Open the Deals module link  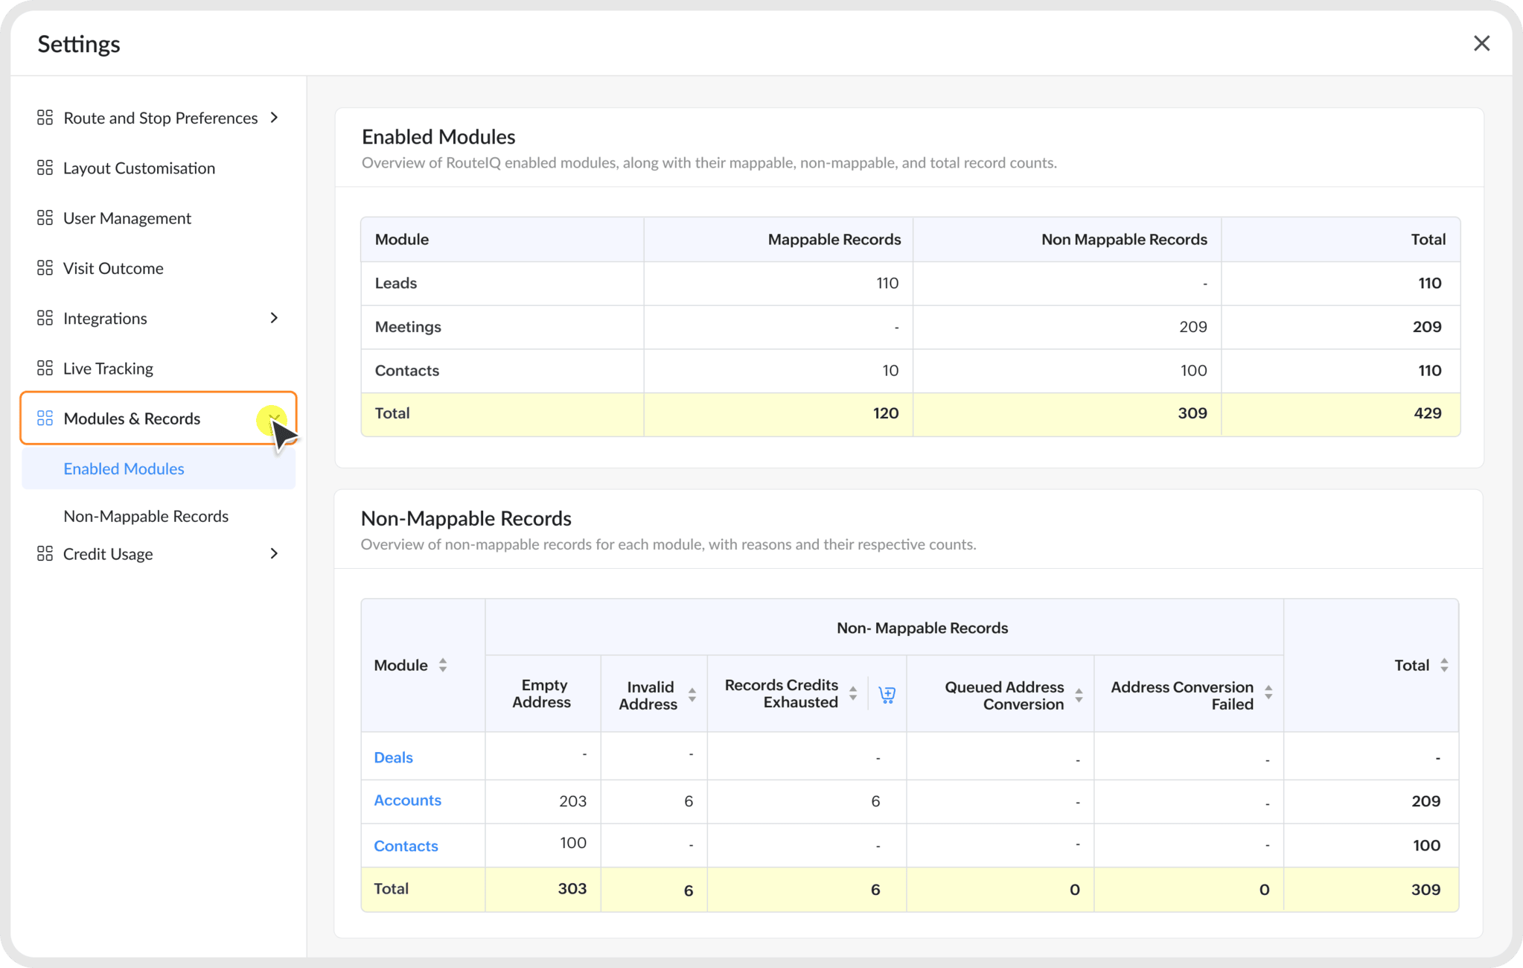coord(393,757)
